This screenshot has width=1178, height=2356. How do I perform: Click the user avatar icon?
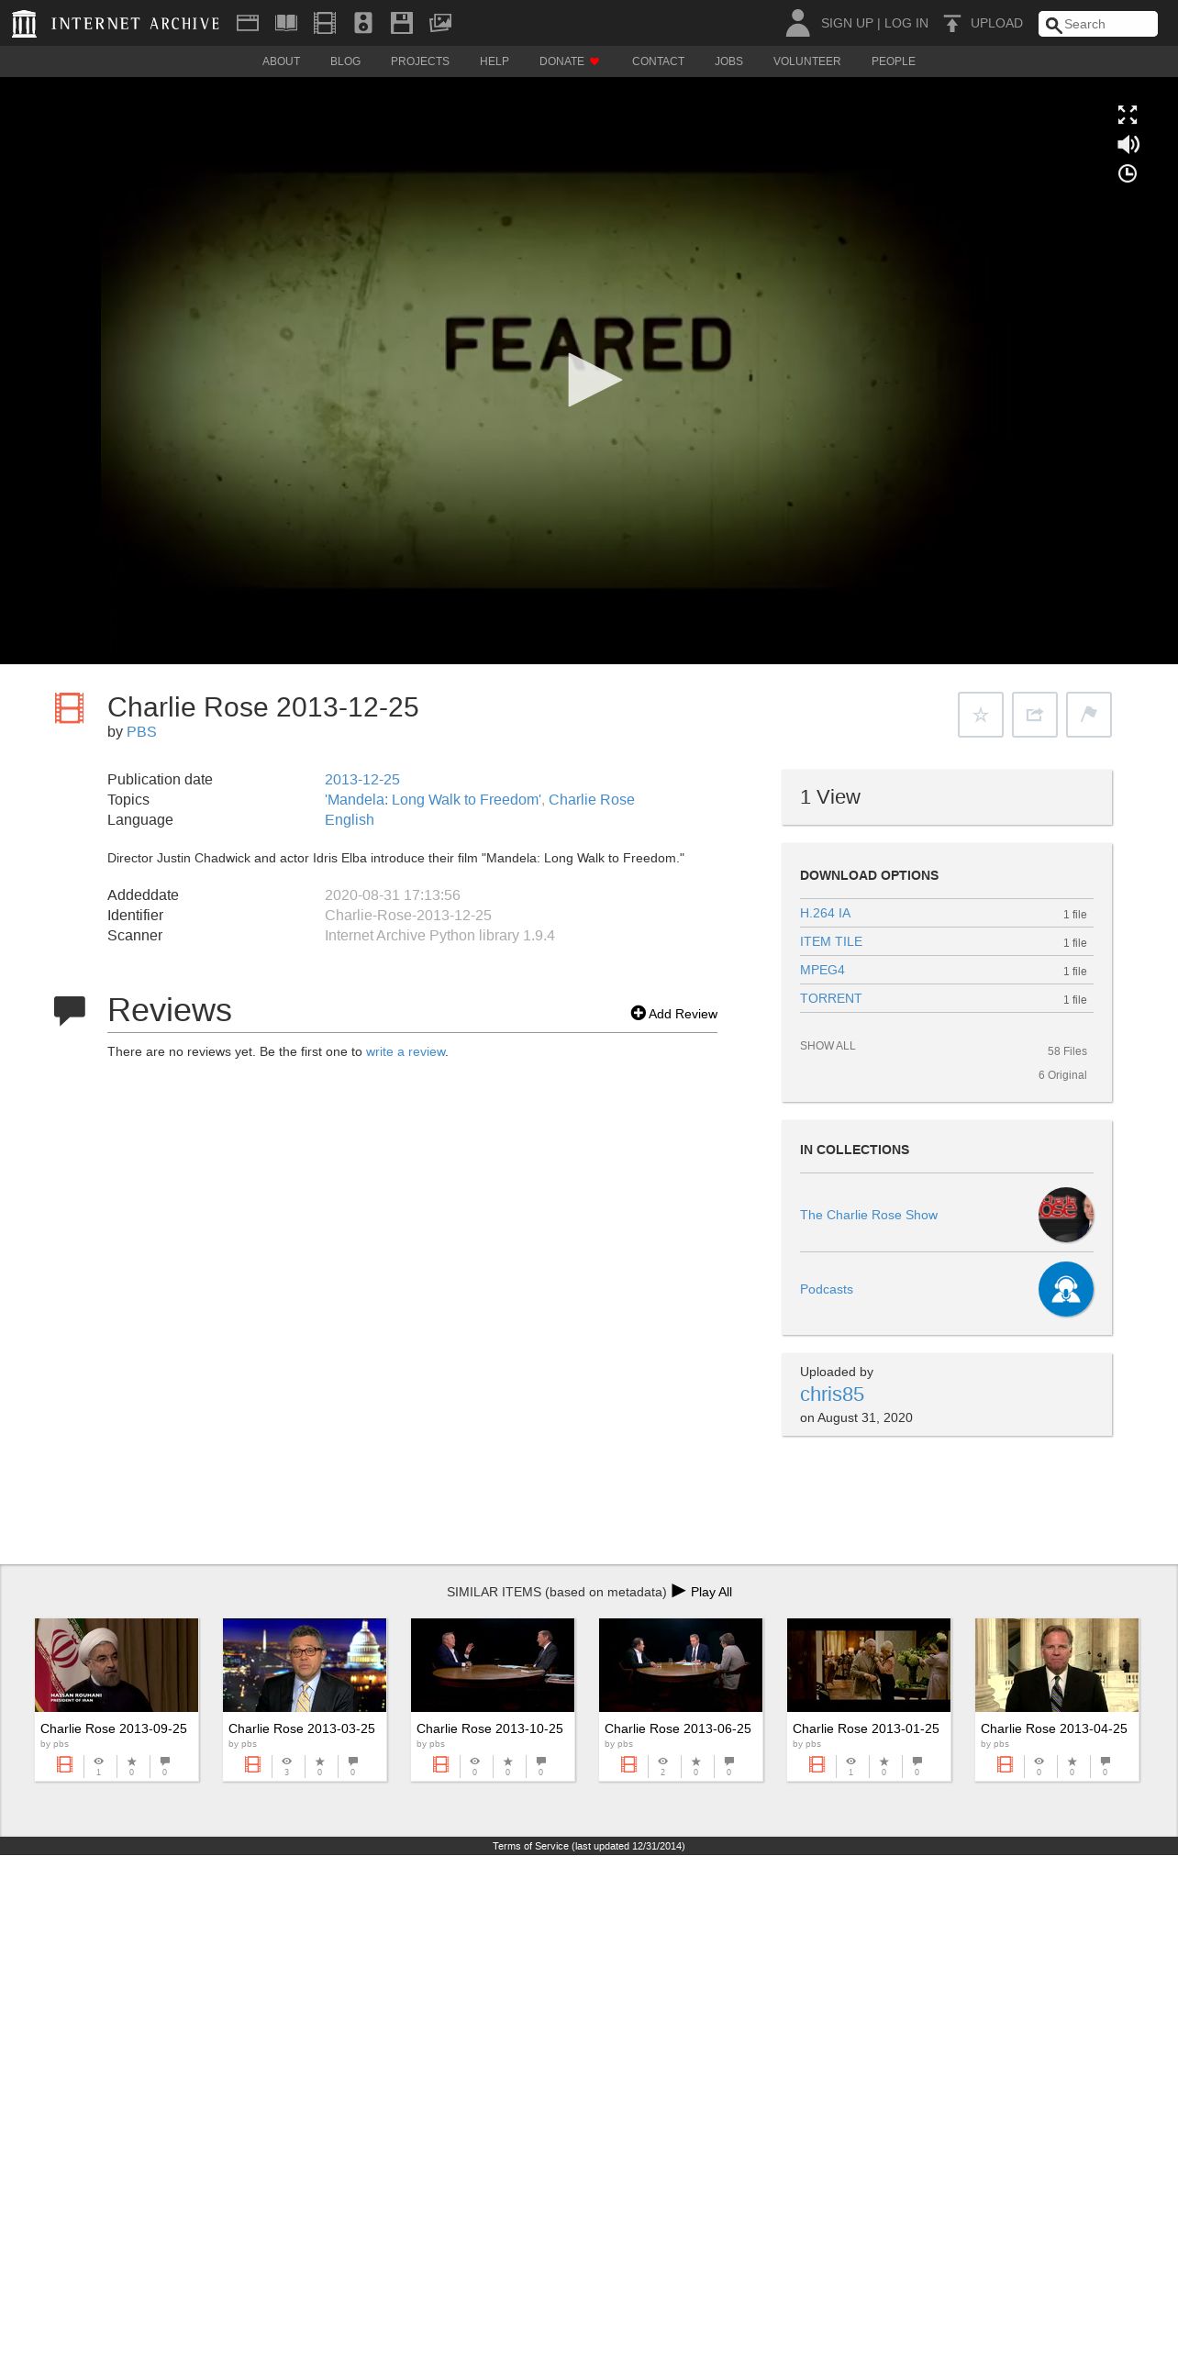(x=797, y=23)
